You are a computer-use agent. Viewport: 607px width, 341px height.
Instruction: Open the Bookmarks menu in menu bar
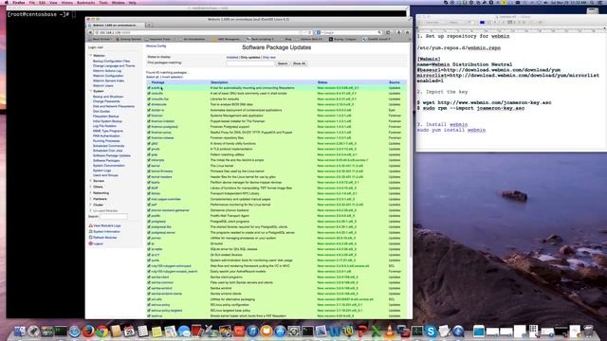86,2
